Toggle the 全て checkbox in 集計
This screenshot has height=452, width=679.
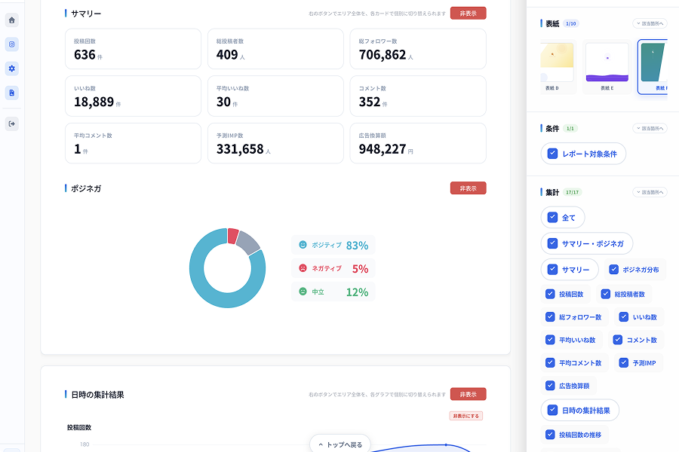click(553, 218)
